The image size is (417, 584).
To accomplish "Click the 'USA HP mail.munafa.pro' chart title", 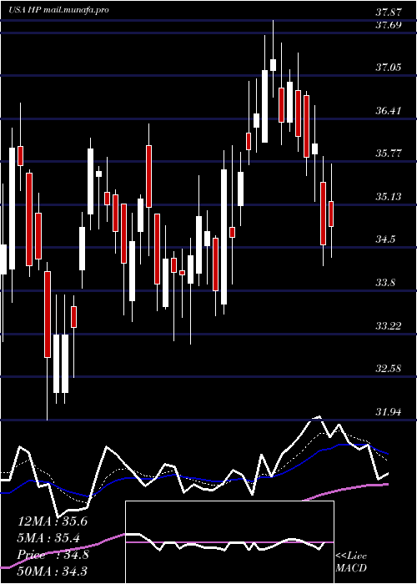I will (x=59, y=10).
